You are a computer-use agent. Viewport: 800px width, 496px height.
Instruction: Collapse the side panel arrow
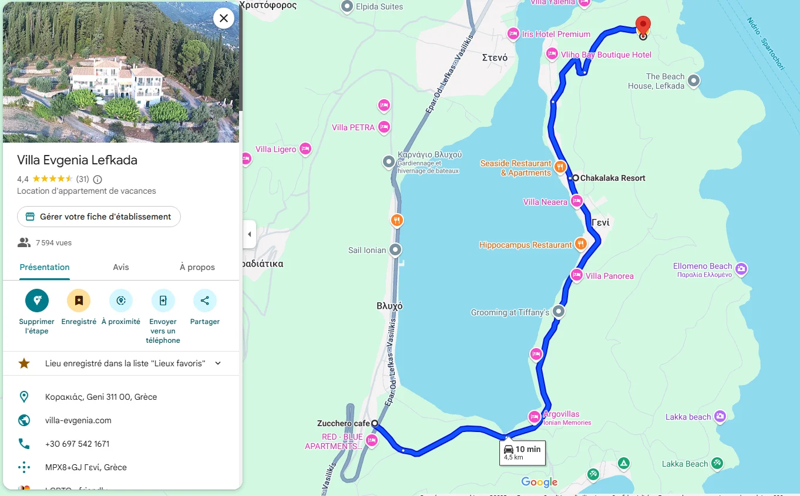(249, 234)
